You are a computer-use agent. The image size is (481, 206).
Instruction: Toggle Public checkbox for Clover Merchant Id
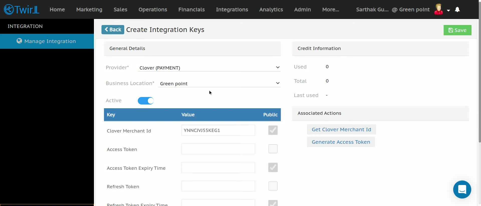[273, 130]
